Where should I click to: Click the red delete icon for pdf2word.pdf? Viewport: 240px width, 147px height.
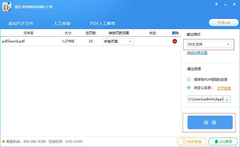point(175,41)
